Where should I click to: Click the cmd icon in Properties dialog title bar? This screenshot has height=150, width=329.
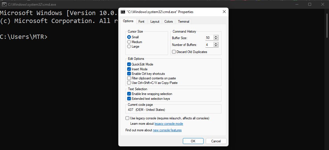click(123, 12)
